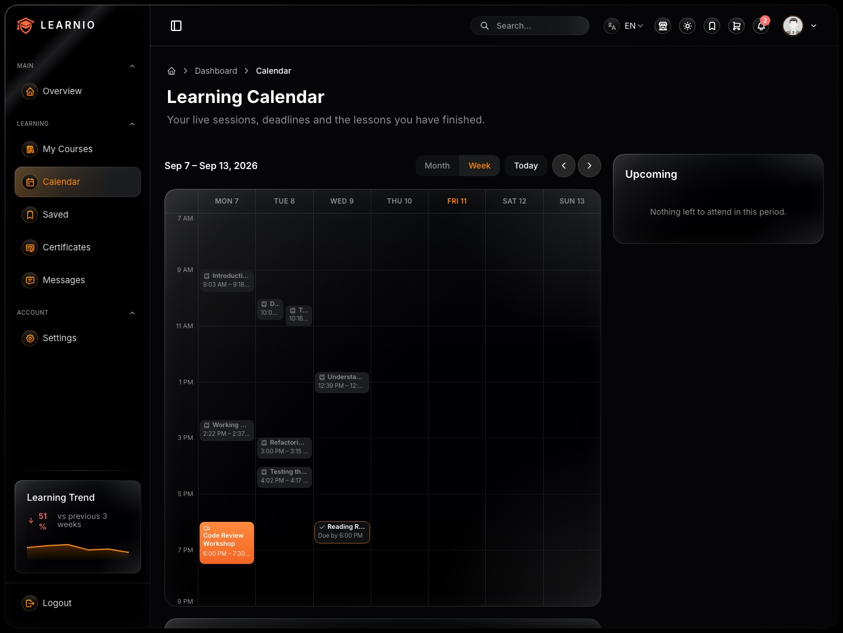
Task: Open the Understa... lesson on Wednesday
Action: (342, 382)
